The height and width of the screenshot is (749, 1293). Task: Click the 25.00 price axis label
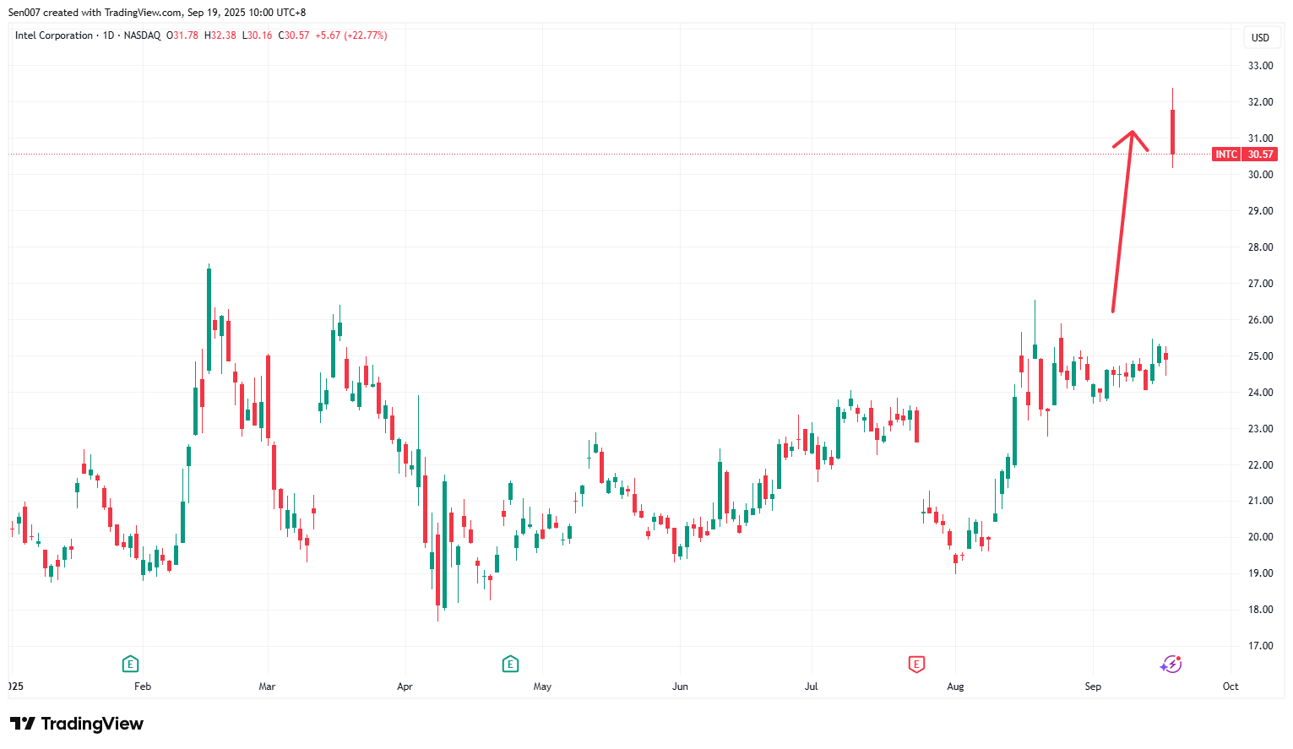[x=1260, y=356]
